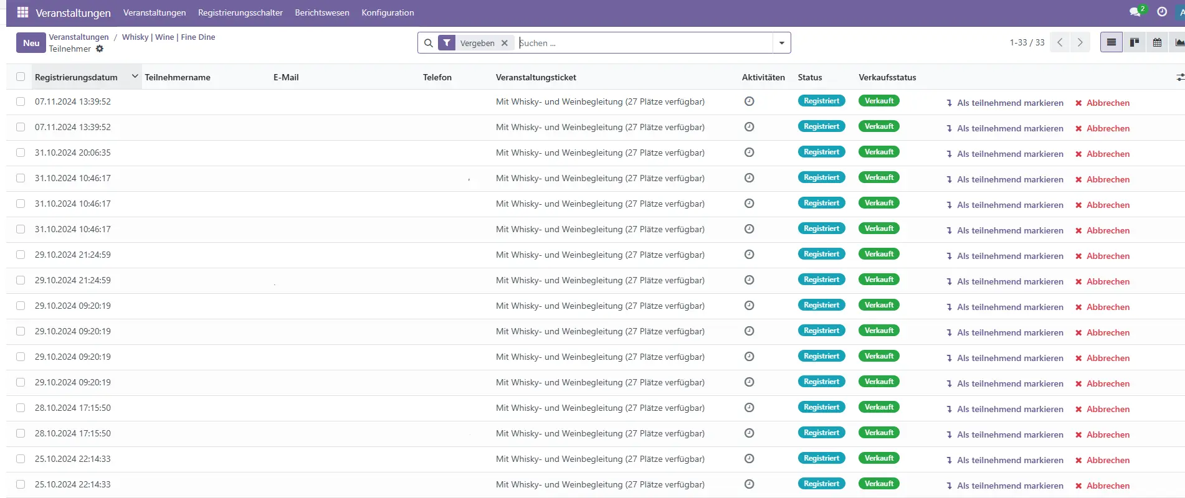Create a new record with Neu
The height and width of the screenshot is (498, 1185).
click(31, 43)
